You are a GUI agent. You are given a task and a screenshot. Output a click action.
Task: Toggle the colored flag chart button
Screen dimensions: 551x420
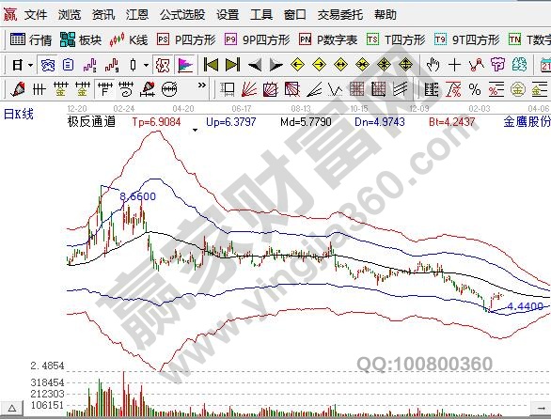coord(185,65)
